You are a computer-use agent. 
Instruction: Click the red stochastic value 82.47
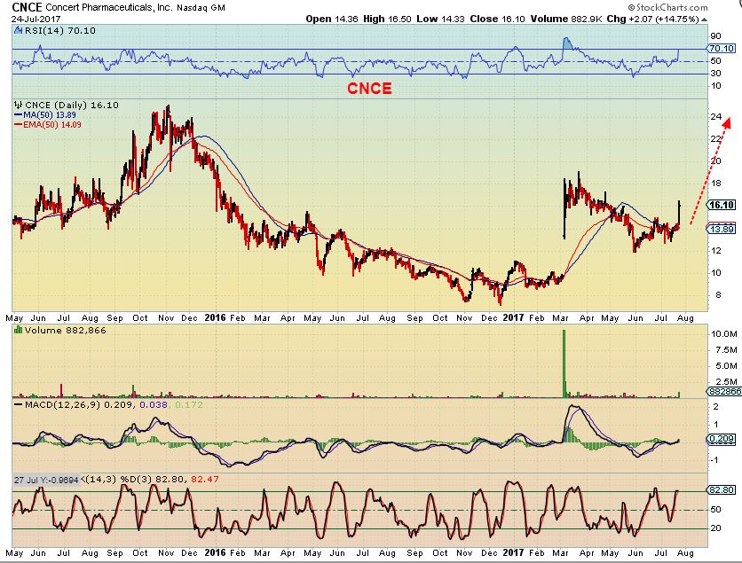tap(204, 480)
